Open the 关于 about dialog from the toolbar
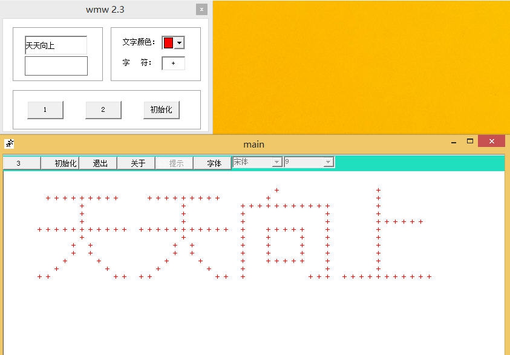 click(x=136, y=162)
